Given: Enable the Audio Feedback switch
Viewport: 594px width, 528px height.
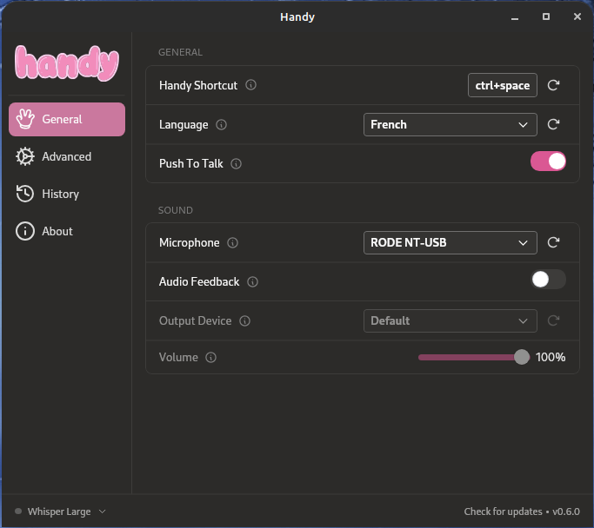Looking at the screenshot, I should click(548, 279).
